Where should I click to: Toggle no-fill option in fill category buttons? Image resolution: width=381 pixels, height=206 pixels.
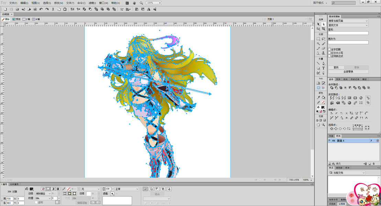pos(43,189)
